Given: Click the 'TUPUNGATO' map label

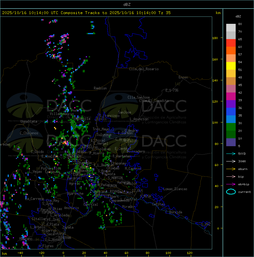Looking at the screenshot, I should point(49,212).
